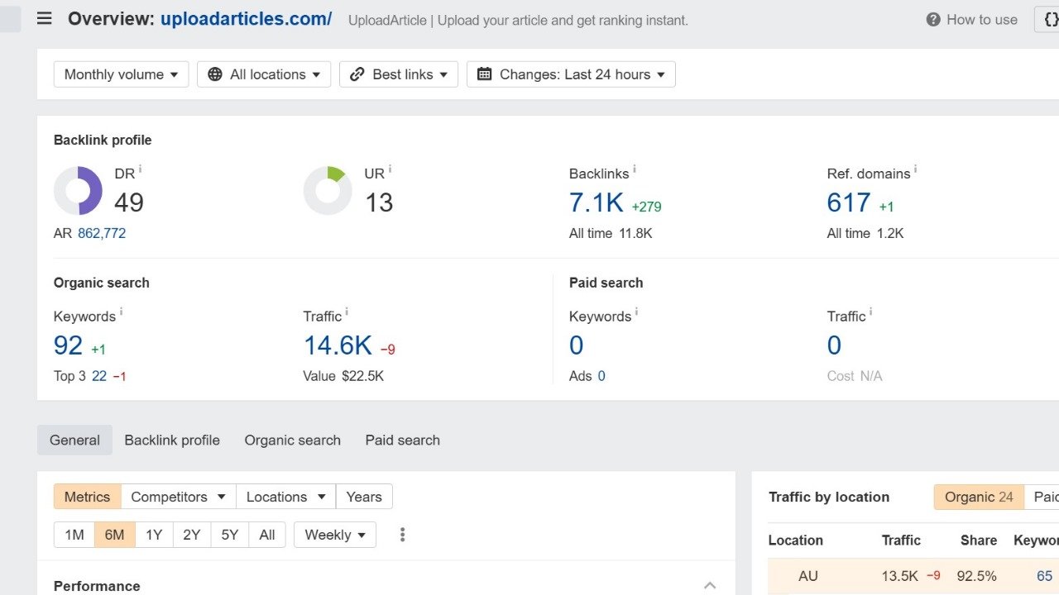1059x595 pixels.
Task: Click the calendar icon in Changes filter
Action: coord(485,74)
